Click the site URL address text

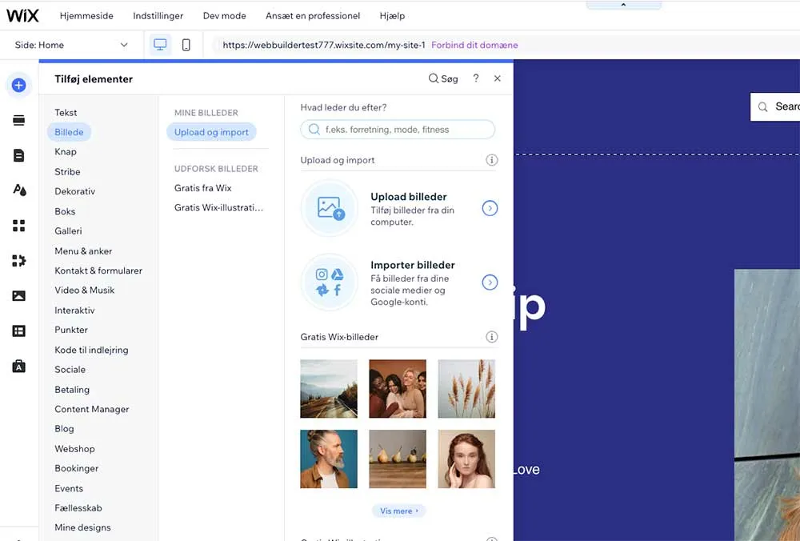point(324,45)
